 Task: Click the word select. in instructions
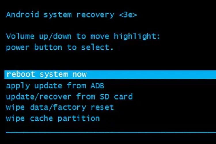tap(97, 47)
